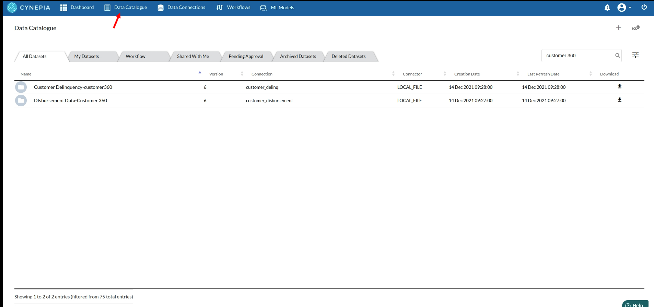The height and width of the screenshot is (307, 654).
Task: Click customer_delinq connection cell
Action: [262, 87]
